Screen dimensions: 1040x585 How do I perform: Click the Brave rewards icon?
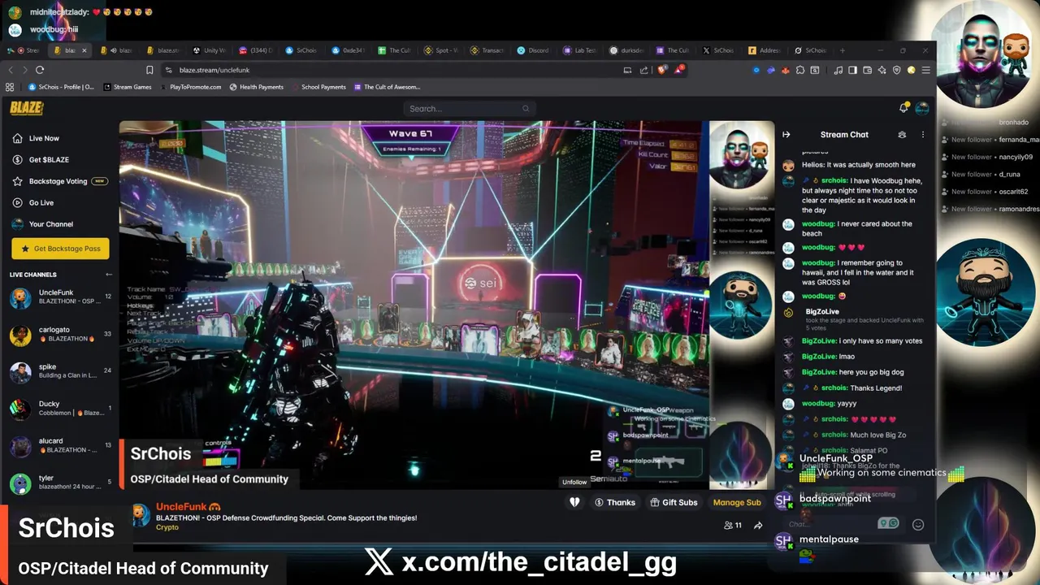pyautogui.click(x=678, y=70)
